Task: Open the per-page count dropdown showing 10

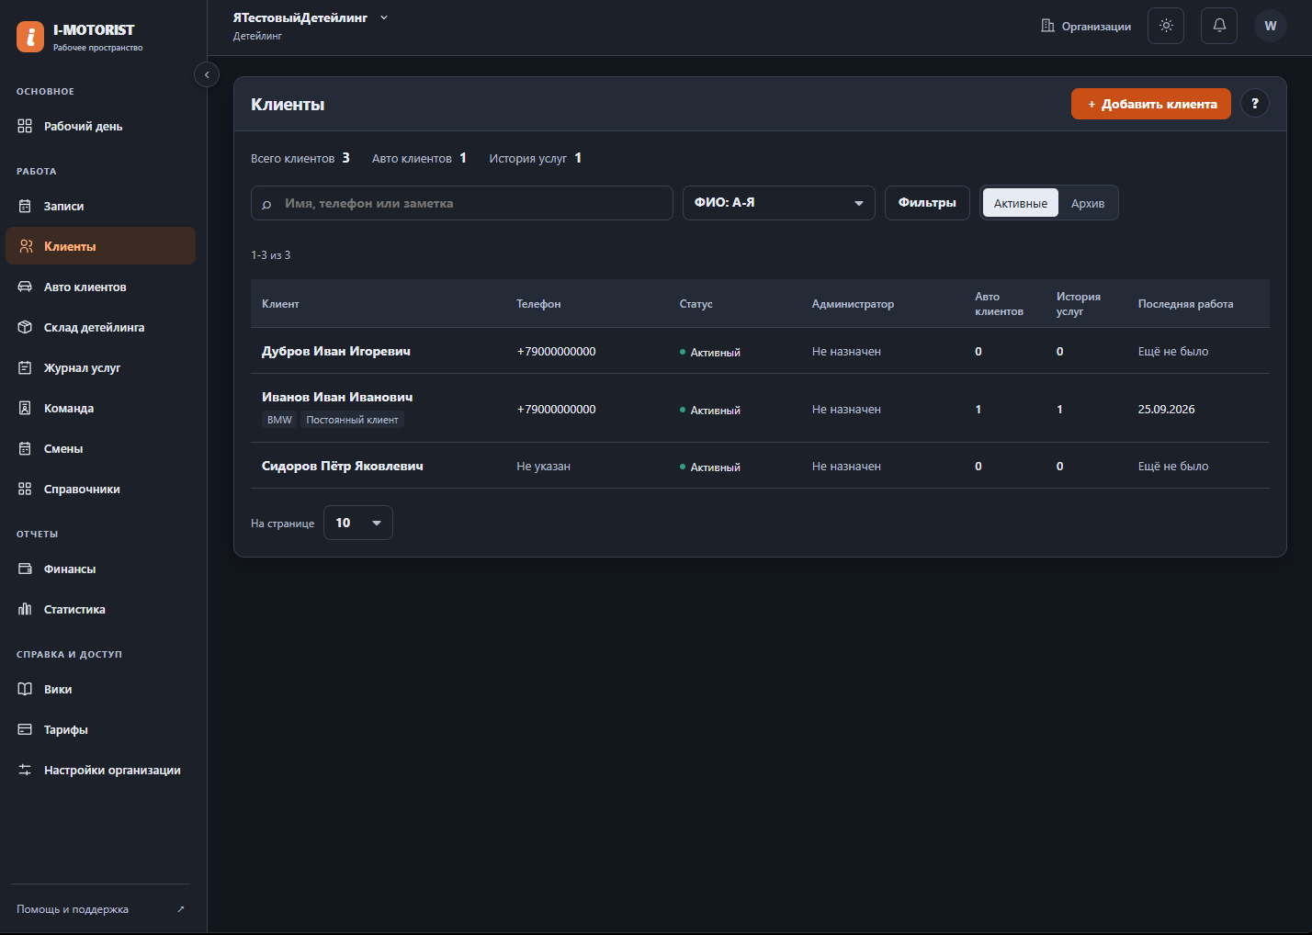Action: pos(358,523)
